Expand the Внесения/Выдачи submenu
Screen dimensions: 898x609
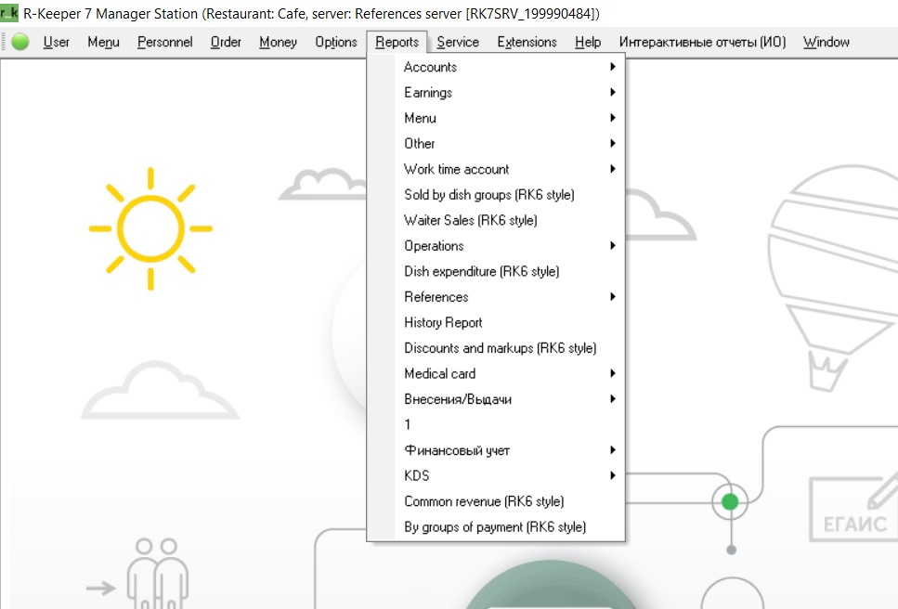coord(495,399)
